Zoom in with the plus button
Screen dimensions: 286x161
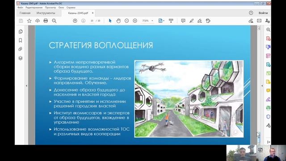[x=135, y=21]
